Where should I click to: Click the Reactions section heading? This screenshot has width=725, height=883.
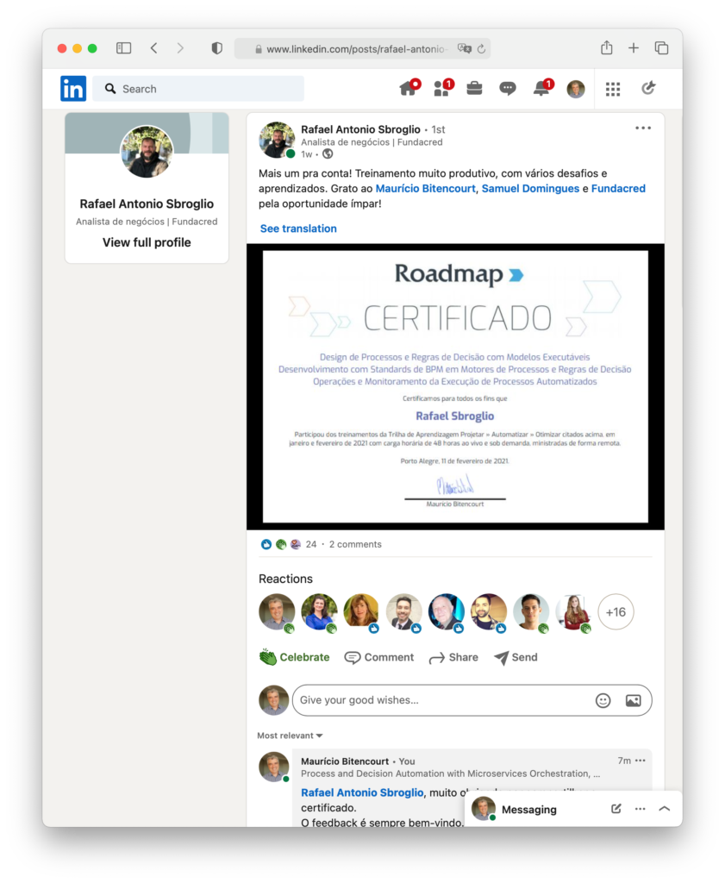(x=285, y=579)
